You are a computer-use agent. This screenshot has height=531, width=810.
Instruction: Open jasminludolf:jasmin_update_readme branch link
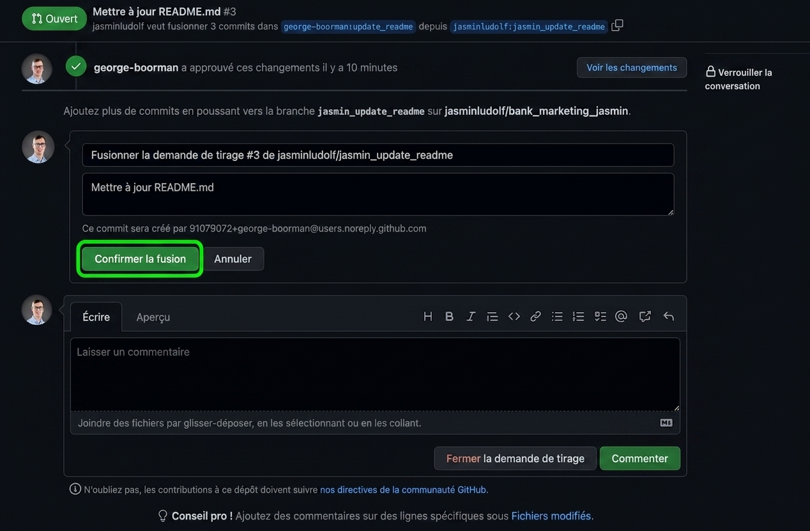[x=529, y=27]
